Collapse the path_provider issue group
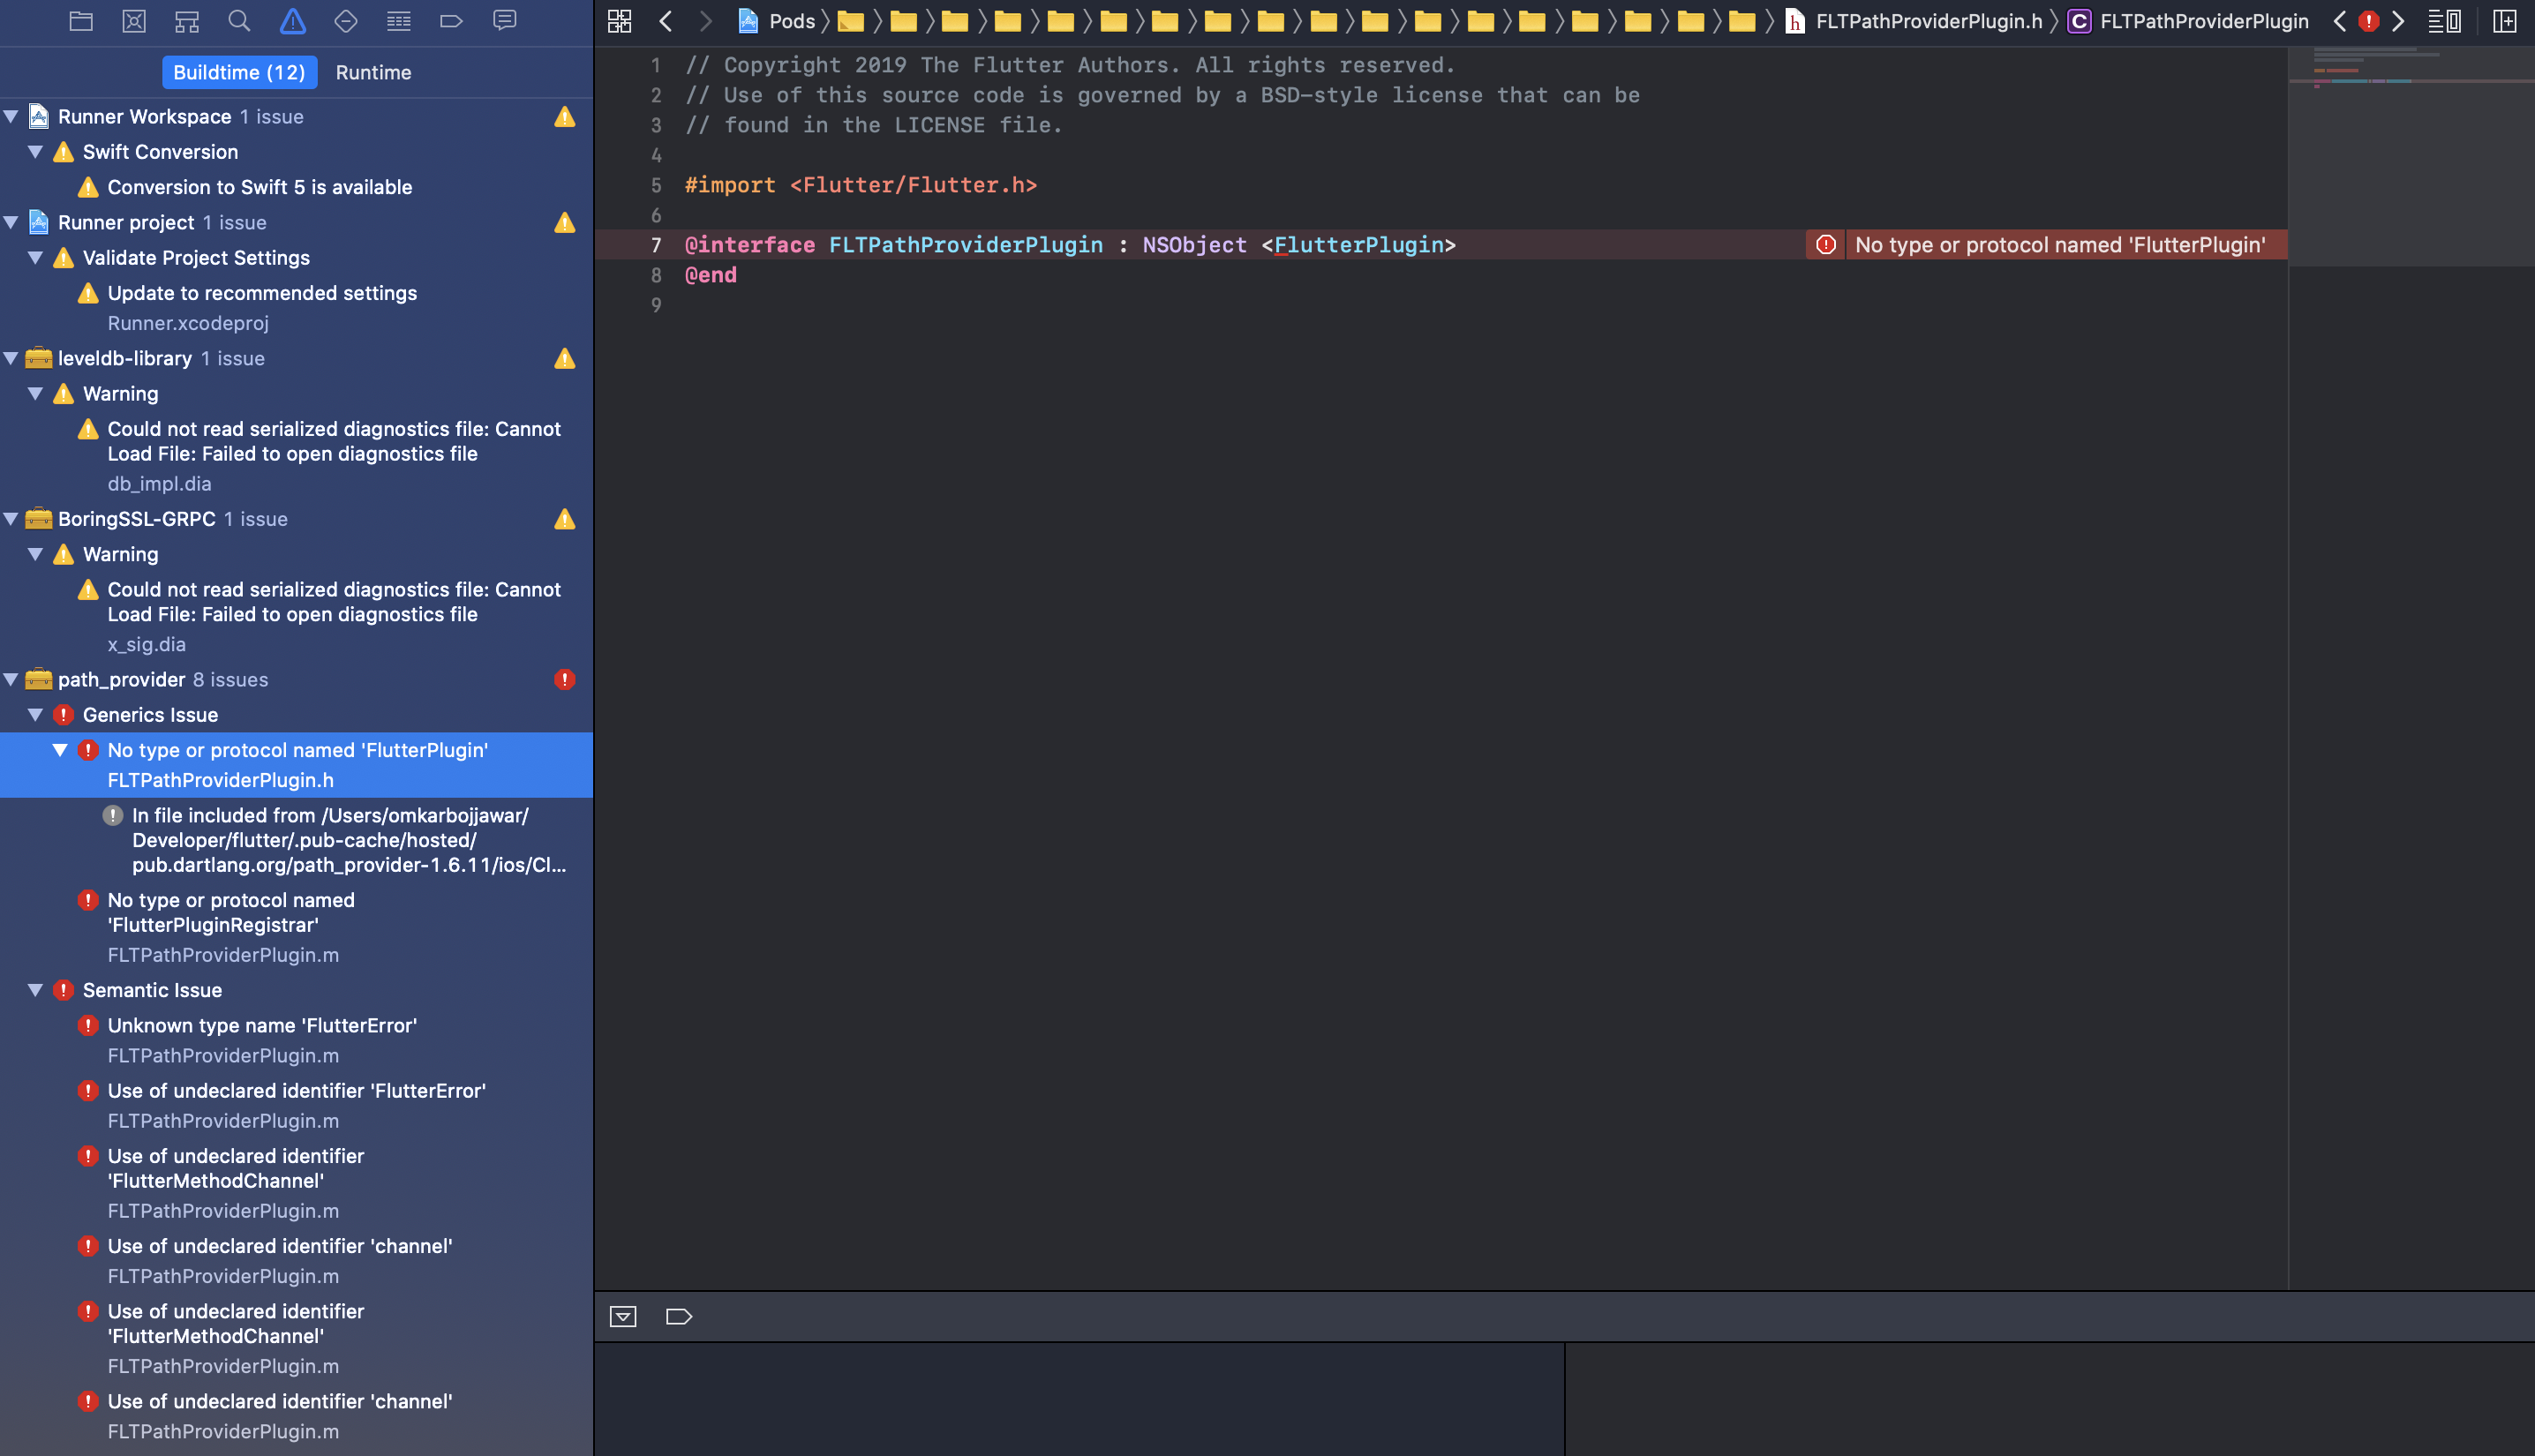2535x1456 pixels. (11, 679)
